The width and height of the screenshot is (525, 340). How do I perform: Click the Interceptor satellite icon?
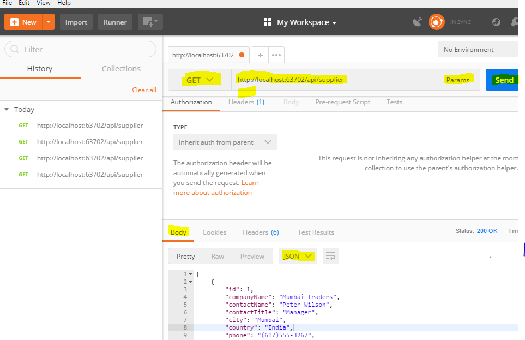point(418,21)
